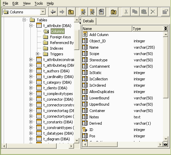Click the Object_ID column icon

85,41
